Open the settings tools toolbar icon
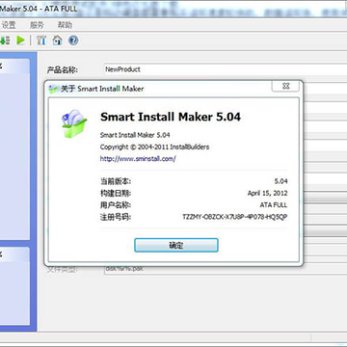 click(x=41, y=40)
